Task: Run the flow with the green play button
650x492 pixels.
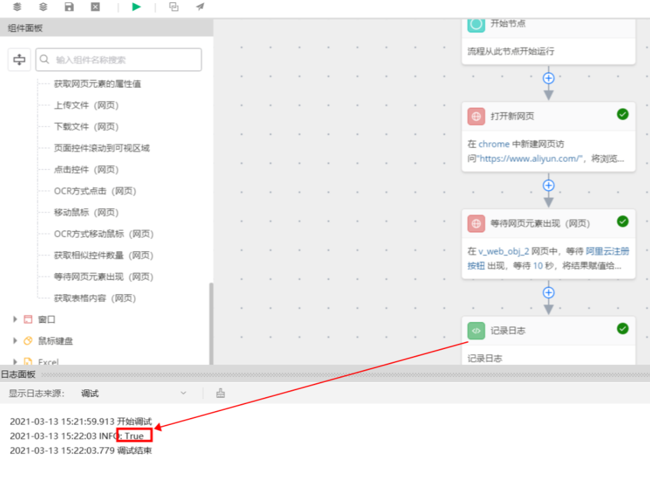Action: tap(136, 6)
